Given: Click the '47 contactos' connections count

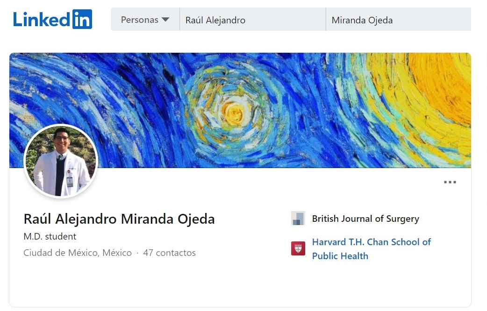Looking at the screenshot, I should click(x=169, y=253).
